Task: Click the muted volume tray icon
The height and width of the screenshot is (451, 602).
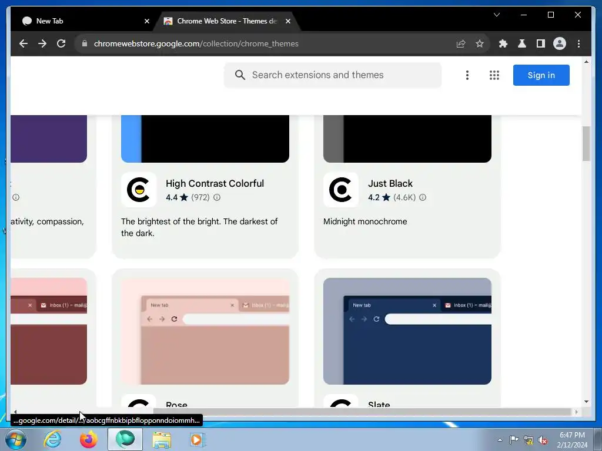Action: pyautogui.click(x=543, y=440)
